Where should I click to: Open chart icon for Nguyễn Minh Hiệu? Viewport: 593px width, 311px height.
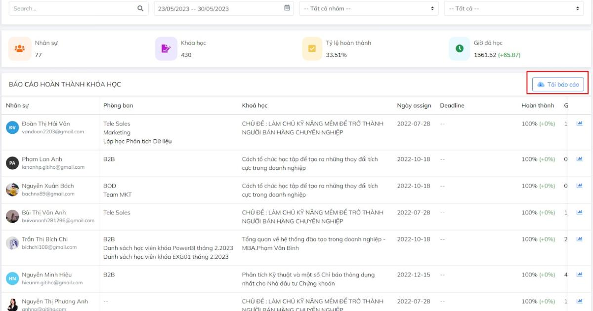[580, 274]
